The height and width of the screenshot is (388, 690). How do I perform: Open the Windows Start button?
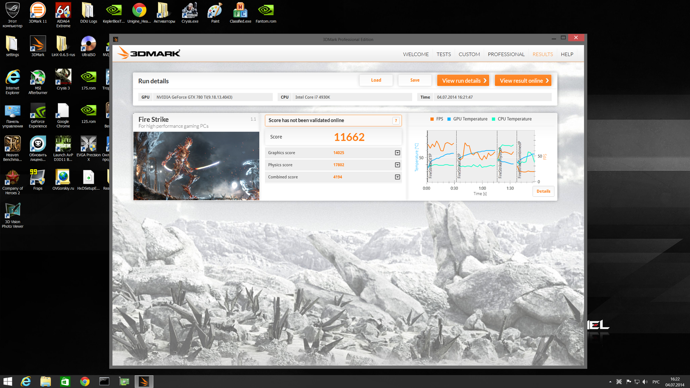pyautogui.click(x=8, y=381)
